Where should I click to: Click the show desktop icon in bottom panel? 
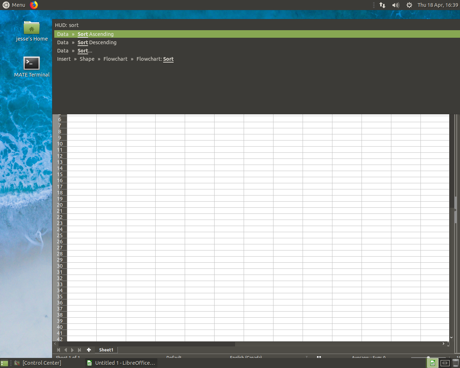pyautogui.click(x=4, y=363)
